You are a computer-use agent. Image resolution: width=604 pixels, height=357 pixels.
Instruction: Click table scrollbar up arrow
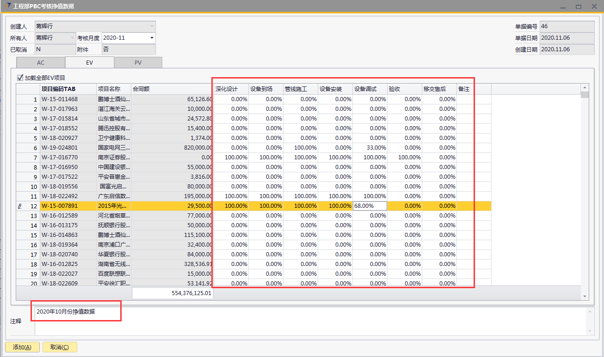click(x=585, y=87)
